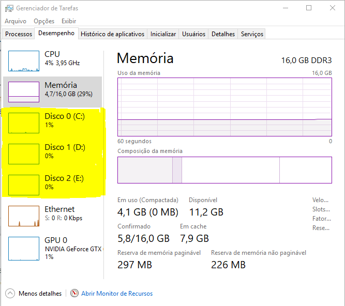Open the Usuários tab
The height and width of the screenshot is (306, 345).
pyautogui.click(x=193, y=34)
